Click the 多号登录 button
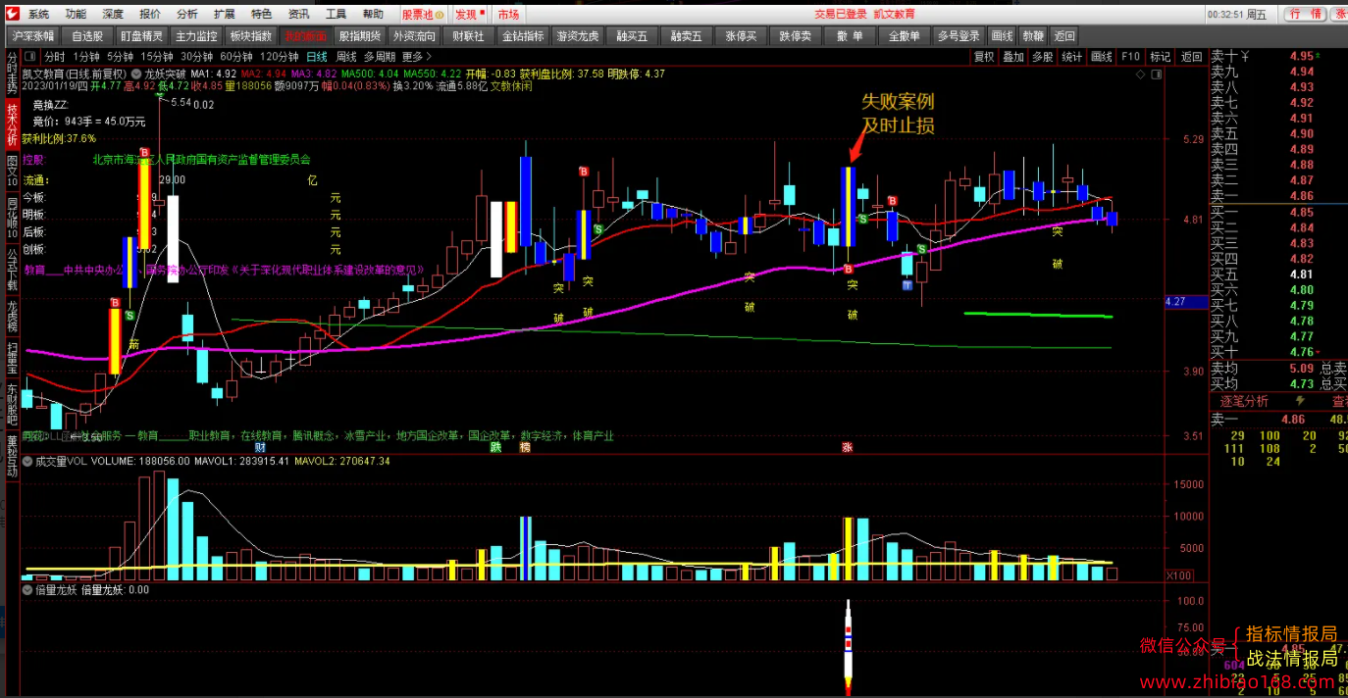 coord(959,36)
